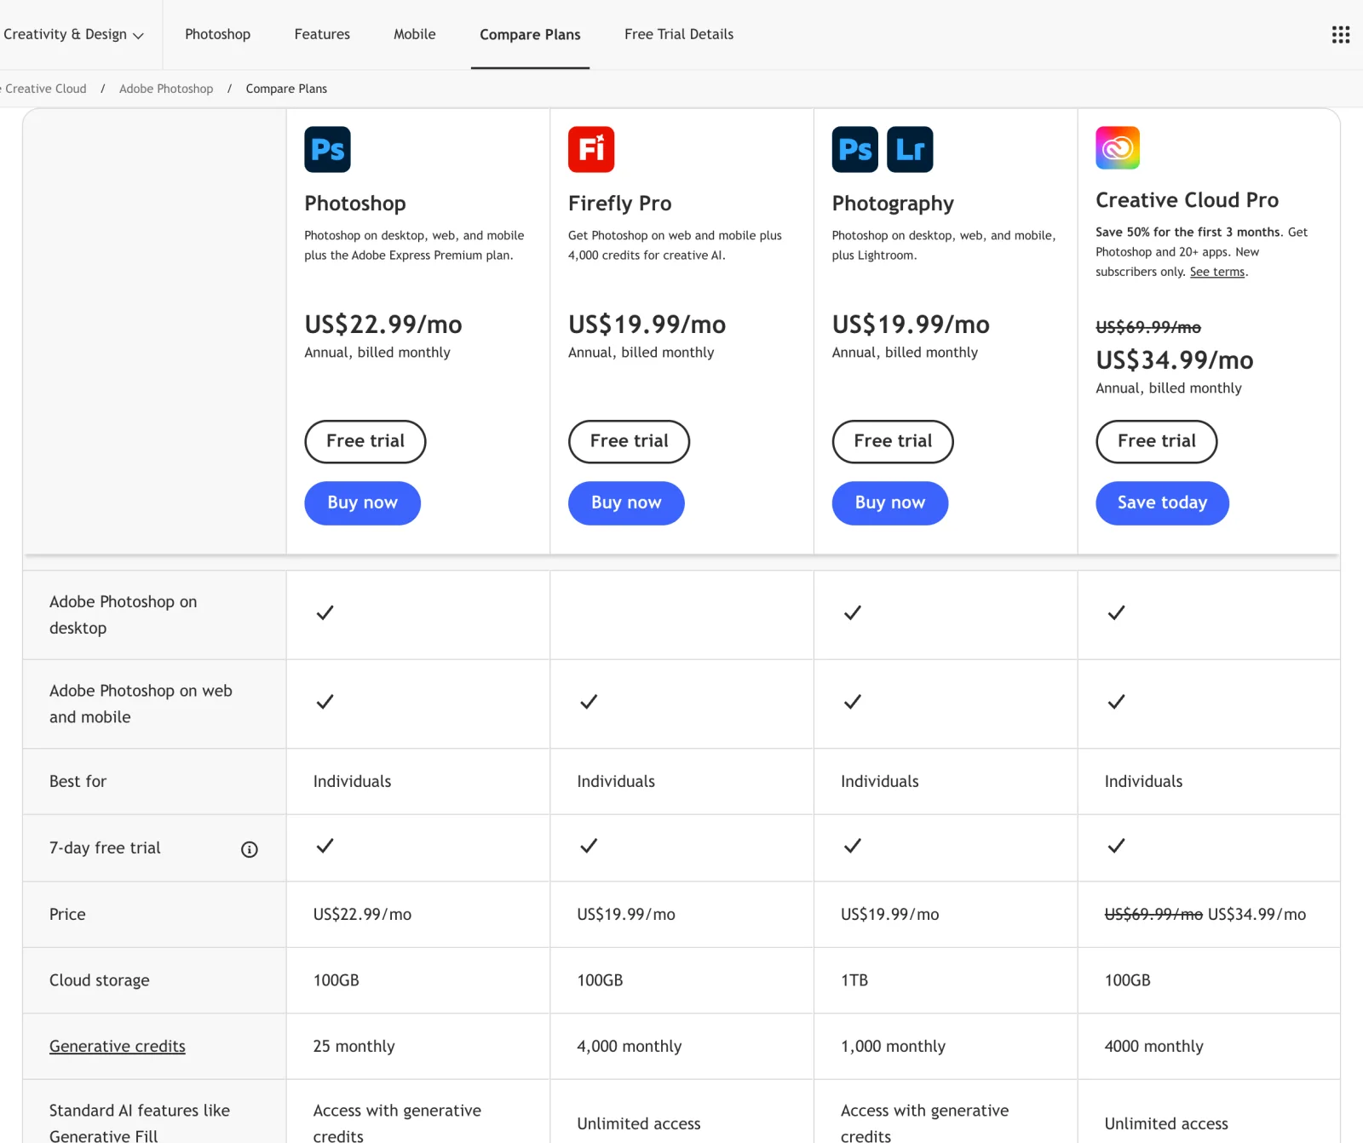Click the US$22.99/mo headline price
Viewport: 1363px width, 1143px height.
click(x=383, y=325)
